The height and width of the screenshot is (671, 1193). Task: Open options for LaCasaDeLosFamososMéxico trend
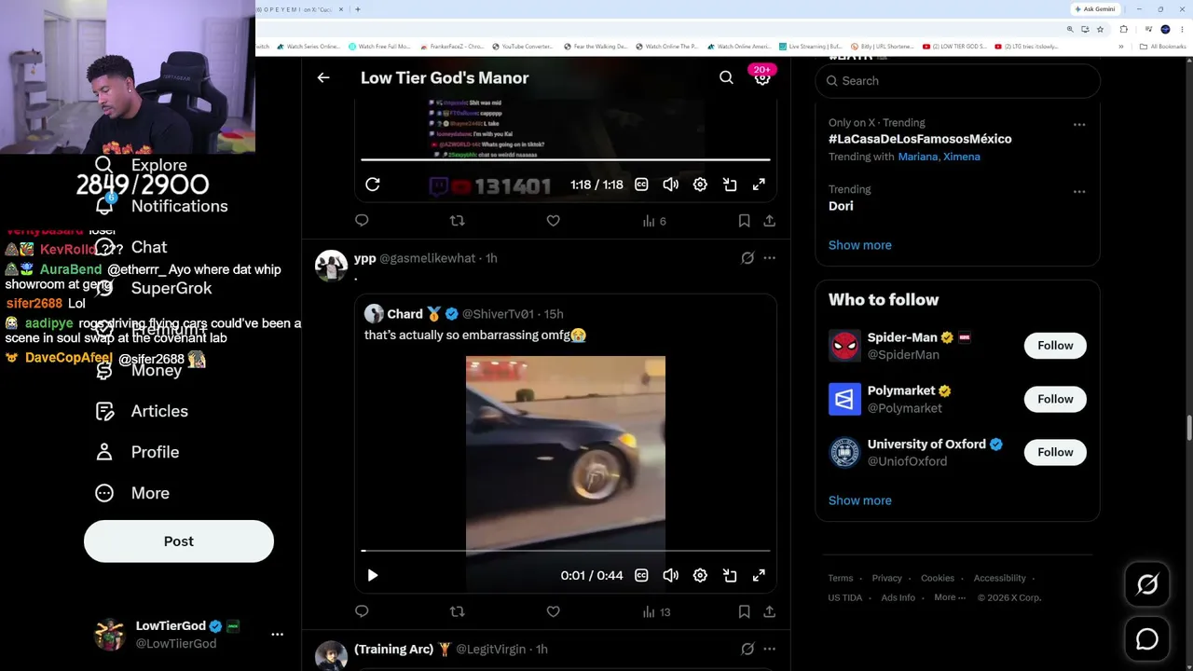click(1079, 124)
